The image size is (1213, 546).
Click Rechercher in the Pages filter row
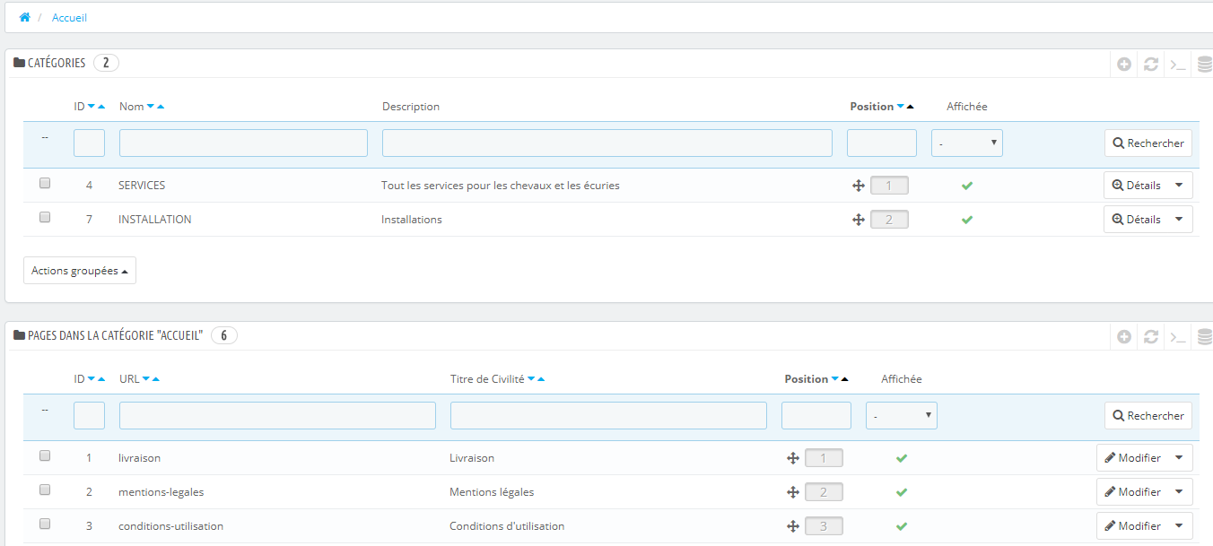pyautogui.click(x=1148, y=416)
